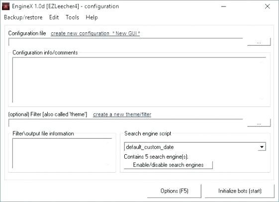Viewport: 279px width, 202px height.
Task: Minimize the EngineX configuration window
Action: coord(224,6)
